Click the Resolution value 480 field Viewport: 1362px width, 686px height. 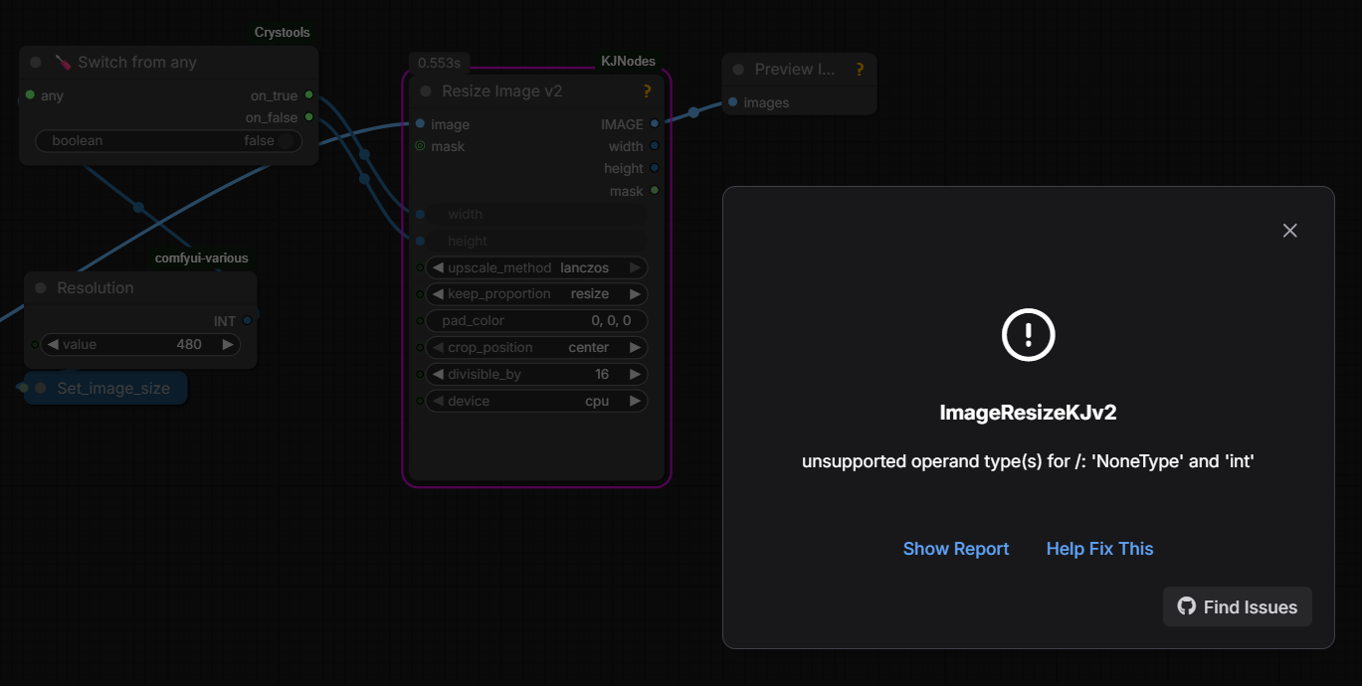coord(140,345)
